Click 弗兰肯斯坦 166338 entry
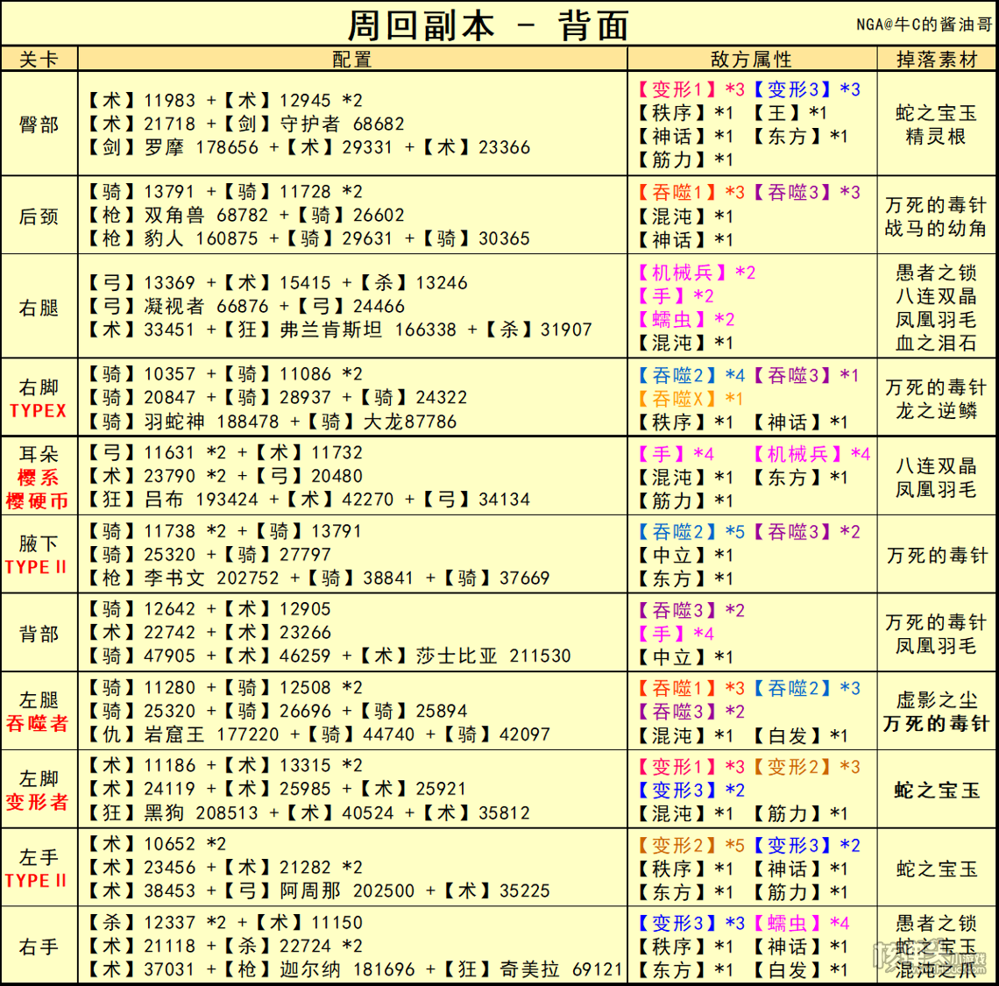Screen dimensions: 999x986 click(368, 330)
